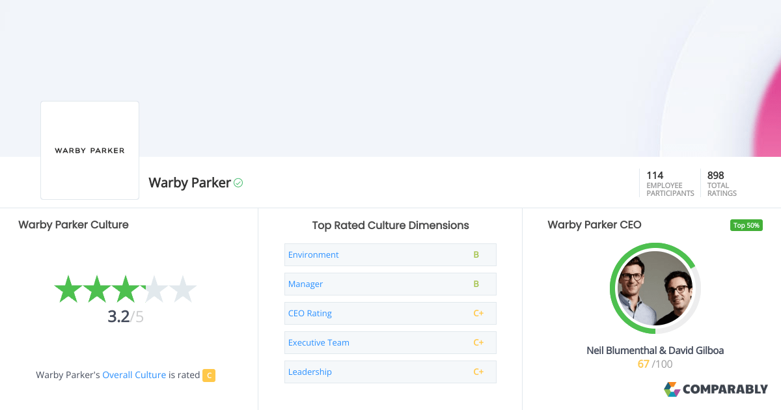Open the Comparably logo

click(x=716, y=389)
